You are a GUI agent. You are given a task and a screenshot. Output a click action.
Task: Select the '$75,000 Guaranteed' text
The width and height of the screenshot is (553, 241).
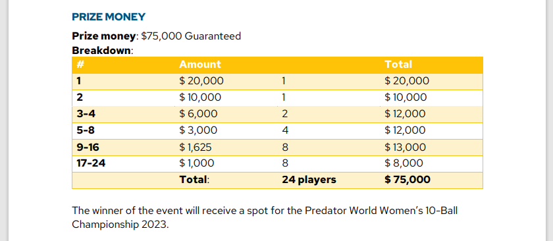191,36
